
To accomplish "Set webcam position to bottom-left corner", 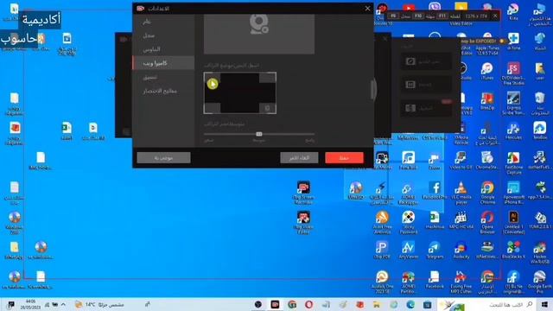I will click(x=213, y=108).
